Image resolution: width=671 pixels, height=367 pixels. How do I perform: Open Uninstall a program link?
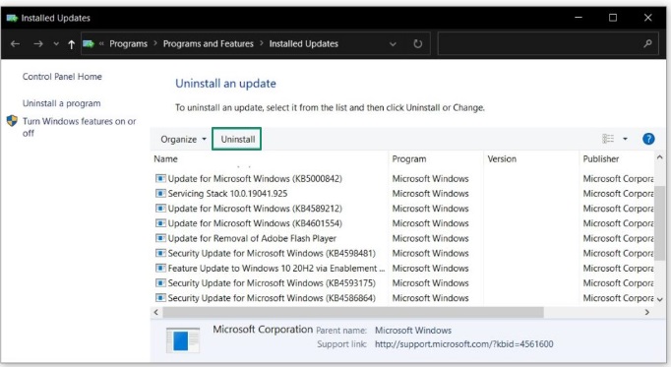point(61,103)
